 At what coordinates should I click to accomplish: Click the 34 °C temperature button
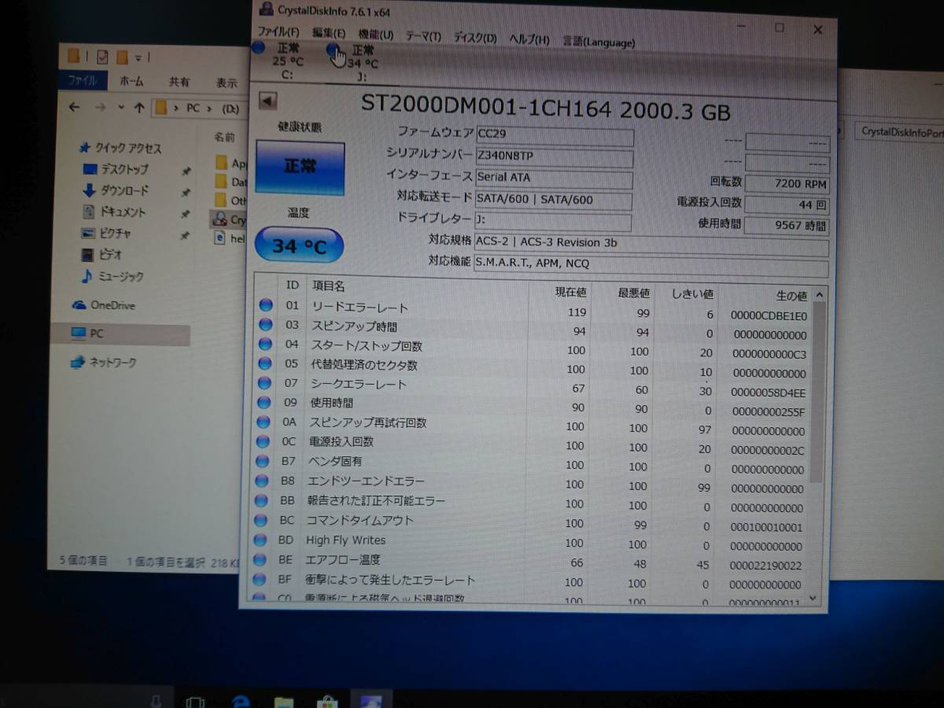click(299, 246)
